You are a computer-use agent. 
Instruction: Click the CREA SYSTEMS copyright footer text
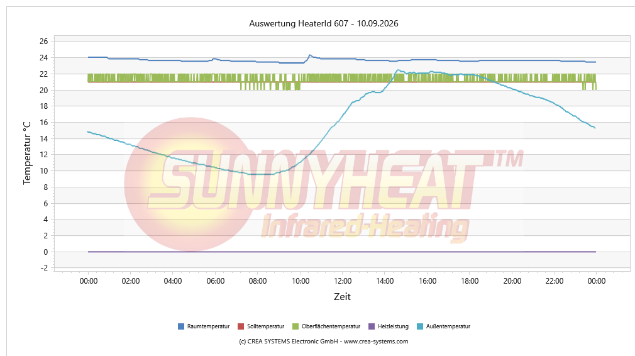(324, 342)
